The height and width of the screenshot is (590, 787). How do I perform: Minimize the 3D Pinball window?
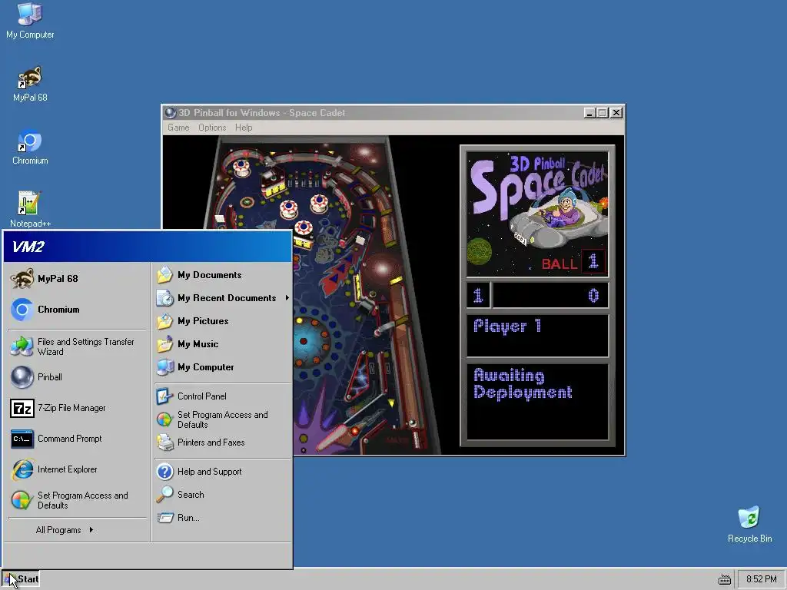pos(589,113)
